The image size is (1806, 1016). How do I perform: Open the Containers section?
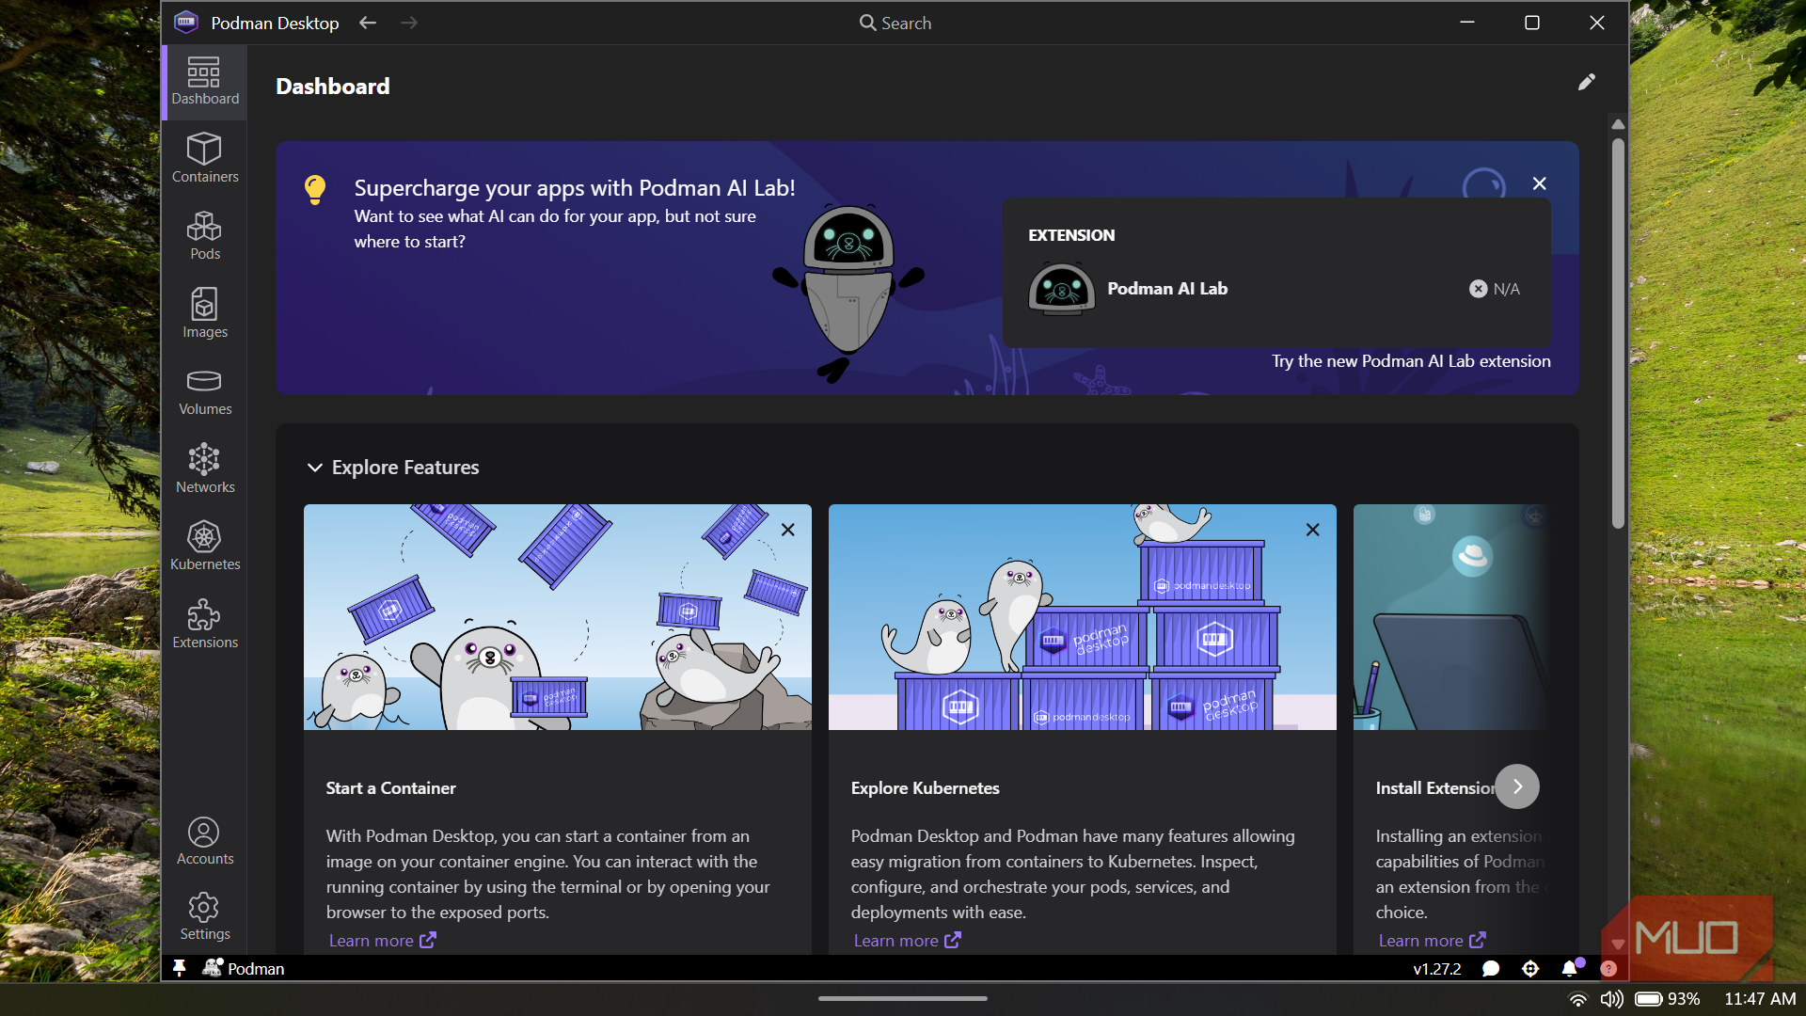click(x=205, y=158)
